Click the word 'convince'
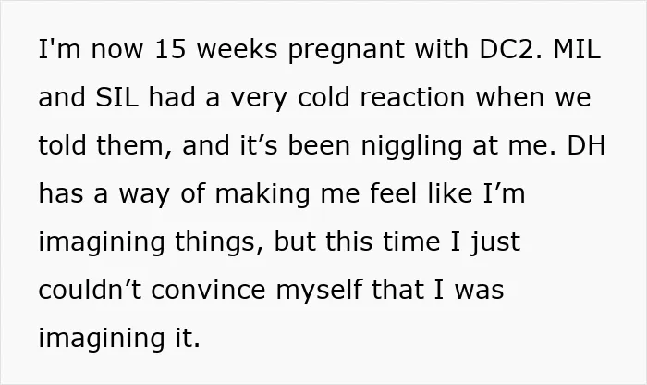Viewport: 647px width, 385px height. point(208,290)
